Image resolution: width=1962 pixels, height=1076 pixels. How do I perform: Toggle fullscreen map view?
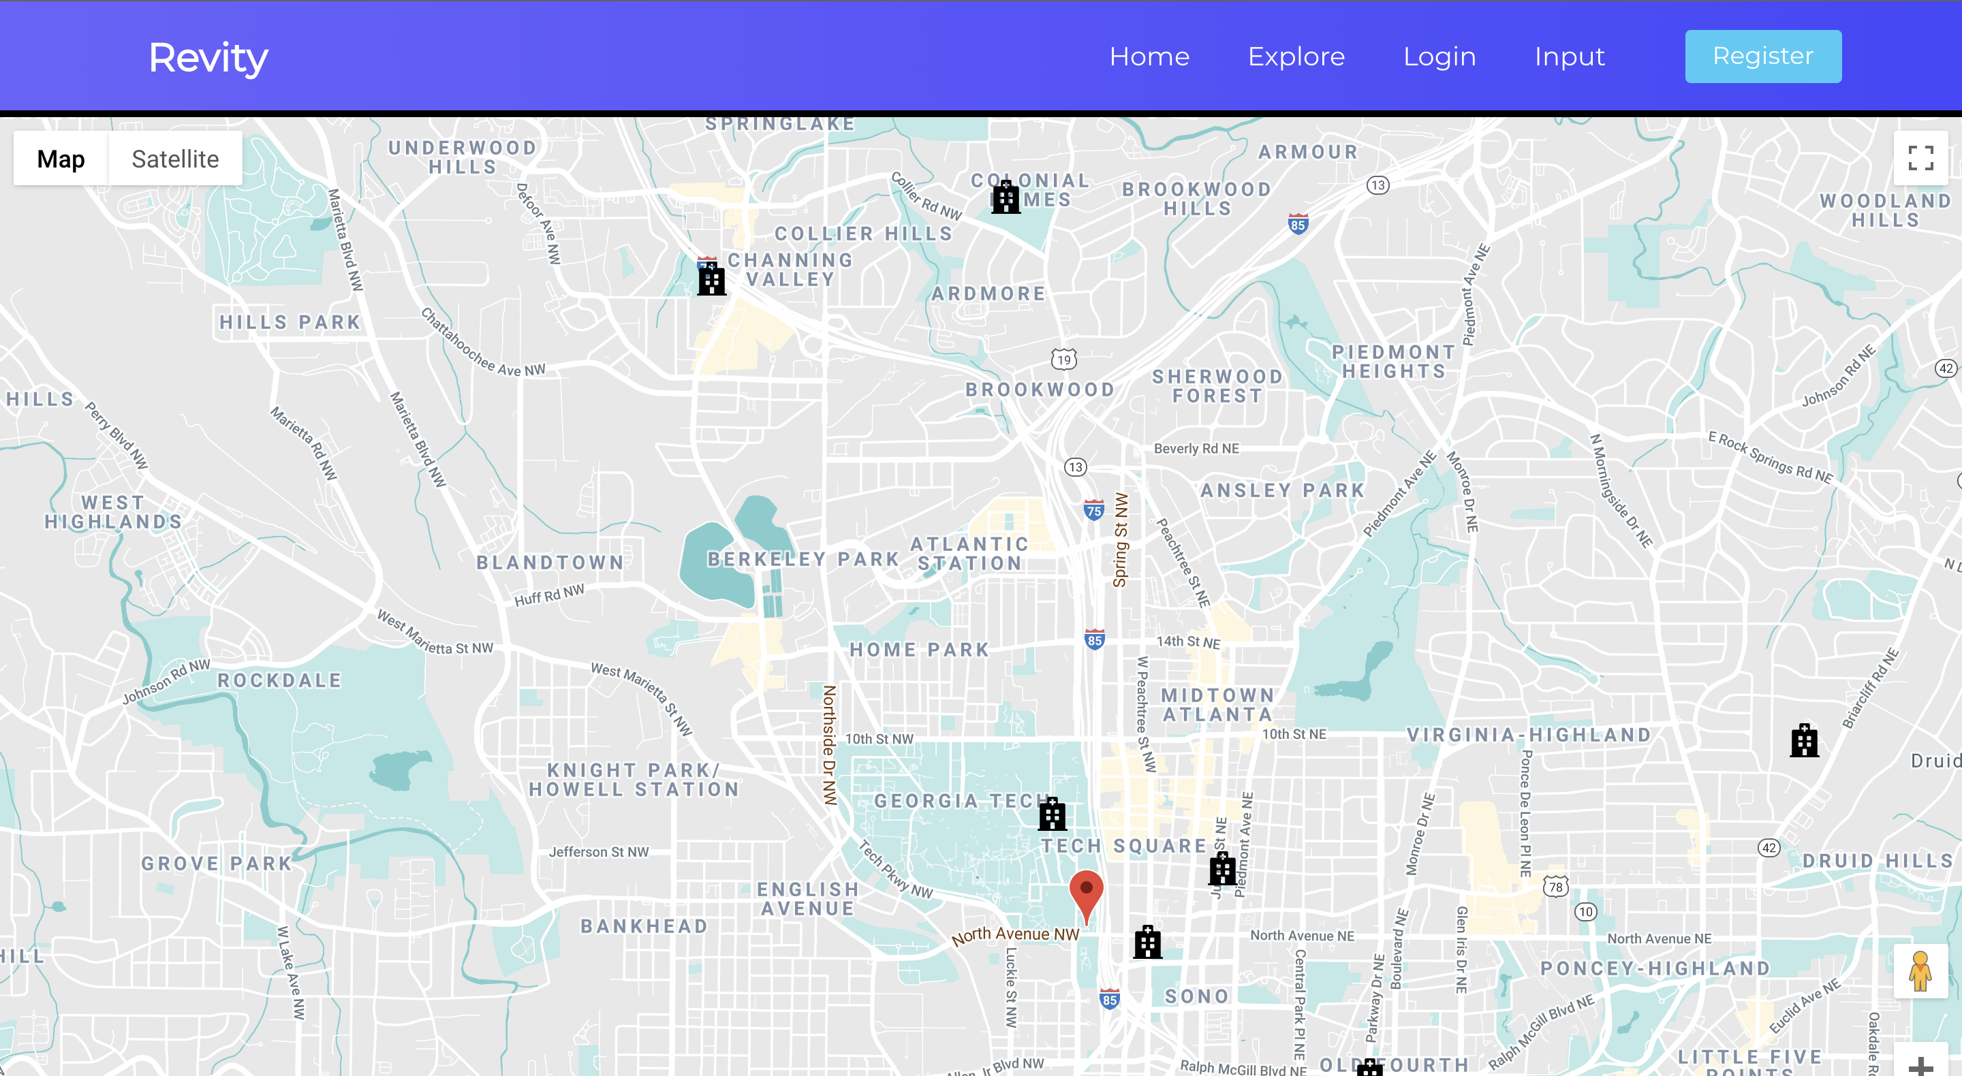[x=1920, y=157]
